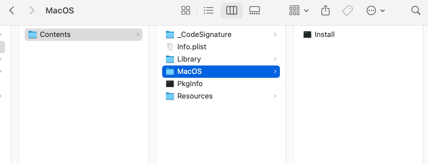The width and height of the screenshot is (428, 164).
Task: Switch to gallery view
Action: pos(254,11)
